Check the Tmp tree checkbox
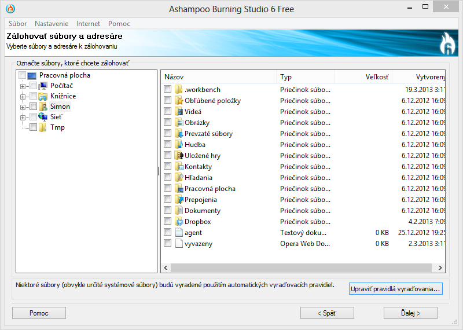 point(34,127)
